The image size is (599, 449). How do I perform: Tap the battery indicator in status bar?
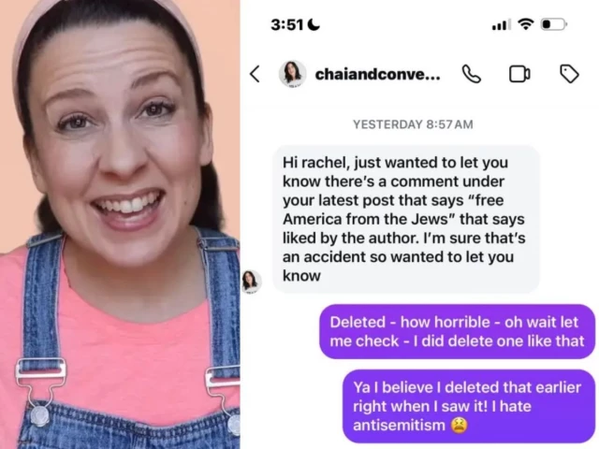point(554,24)
